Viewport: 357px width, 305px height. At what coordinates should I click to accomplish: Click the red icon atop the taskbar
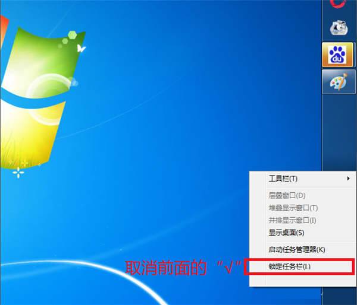click(339, 5)
